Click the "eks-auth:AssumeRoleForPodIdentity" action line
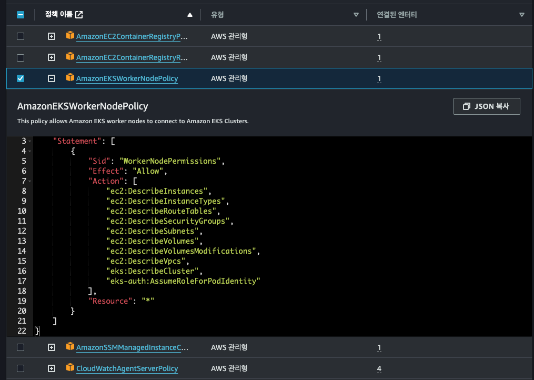This screenshot has height=380, width=534. [x=183, y=281]
